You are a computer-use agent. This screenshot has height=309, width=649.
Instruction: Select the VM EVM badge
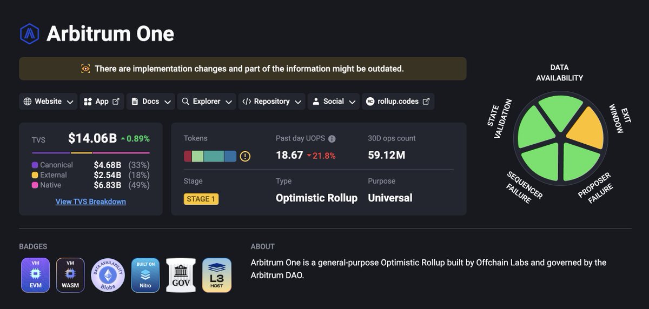[35, 275]
